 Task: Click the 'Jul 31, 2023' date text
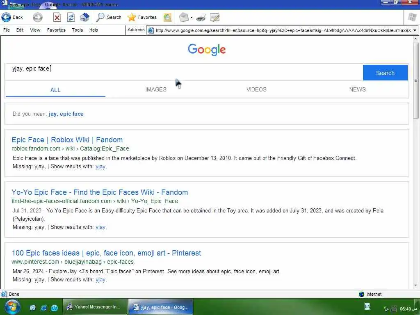[x=27, y=210]
